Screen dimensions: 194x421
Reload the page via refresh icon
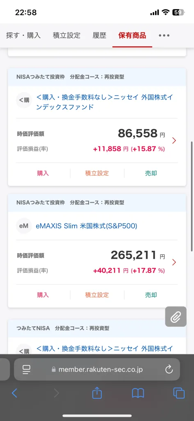169,370
